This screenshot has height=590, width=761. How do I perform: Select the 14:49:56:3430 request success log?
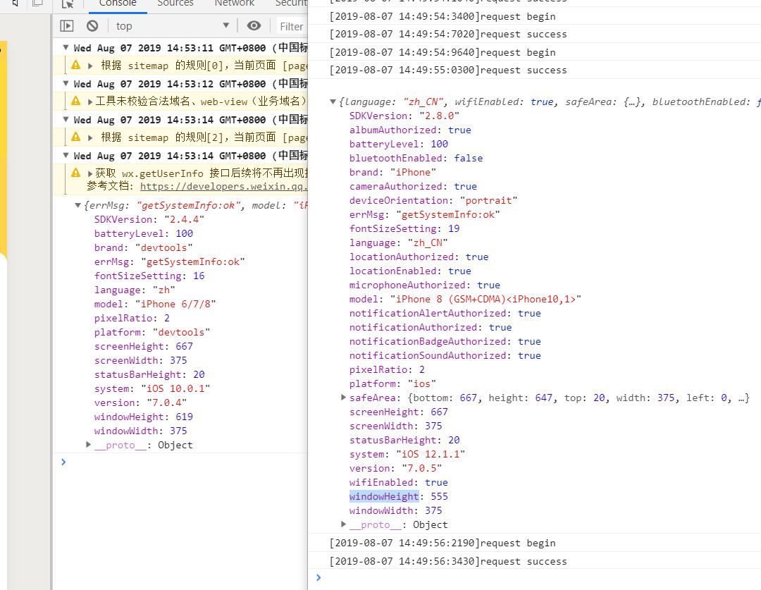point(448,561)
